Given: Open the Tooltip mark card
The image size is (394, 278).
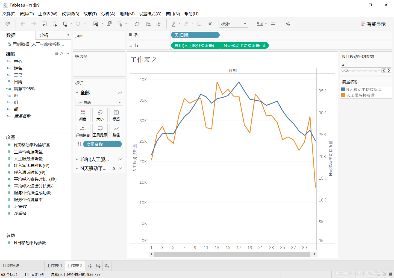Looking at the screenshot, I should click(x=100, y=131).
